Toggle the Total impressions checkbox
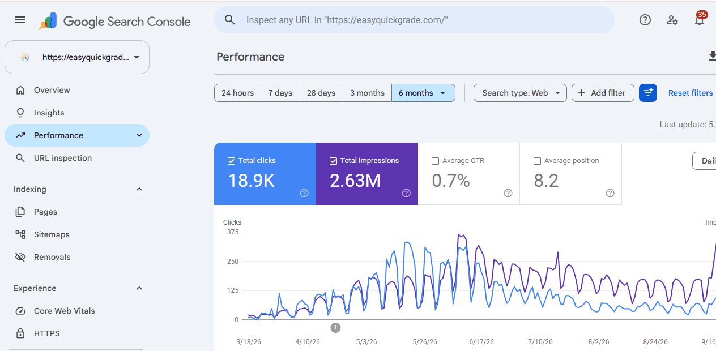The image size is (716, 351). pos(333,161)
